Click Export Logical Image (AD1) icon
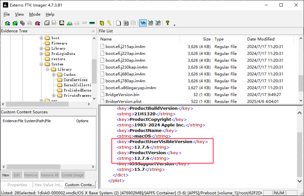This screenshot has width=304, height=196. tap(62, 23)
